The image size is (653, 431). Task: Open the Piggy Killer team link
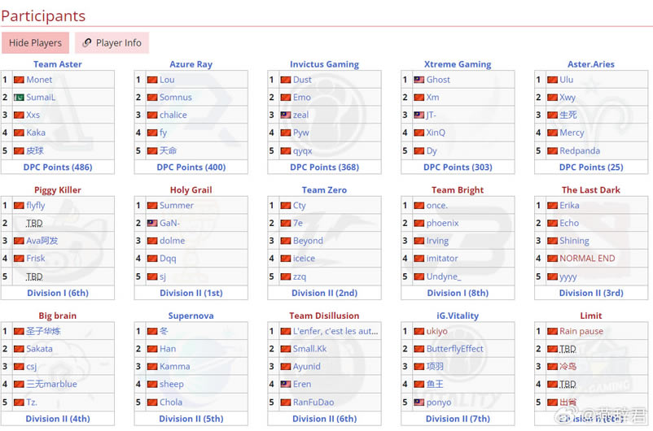57,190
